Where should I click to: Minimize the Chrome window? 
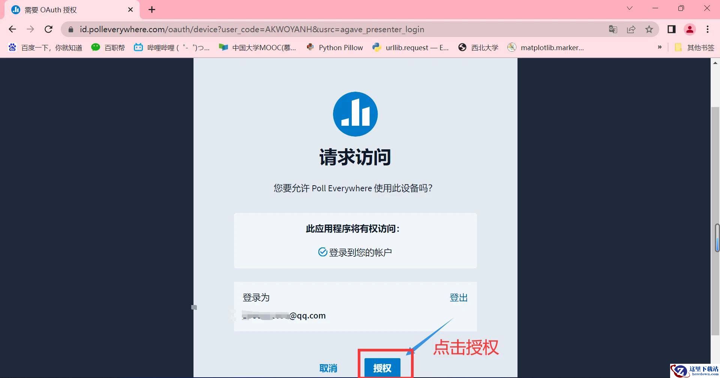655,8
